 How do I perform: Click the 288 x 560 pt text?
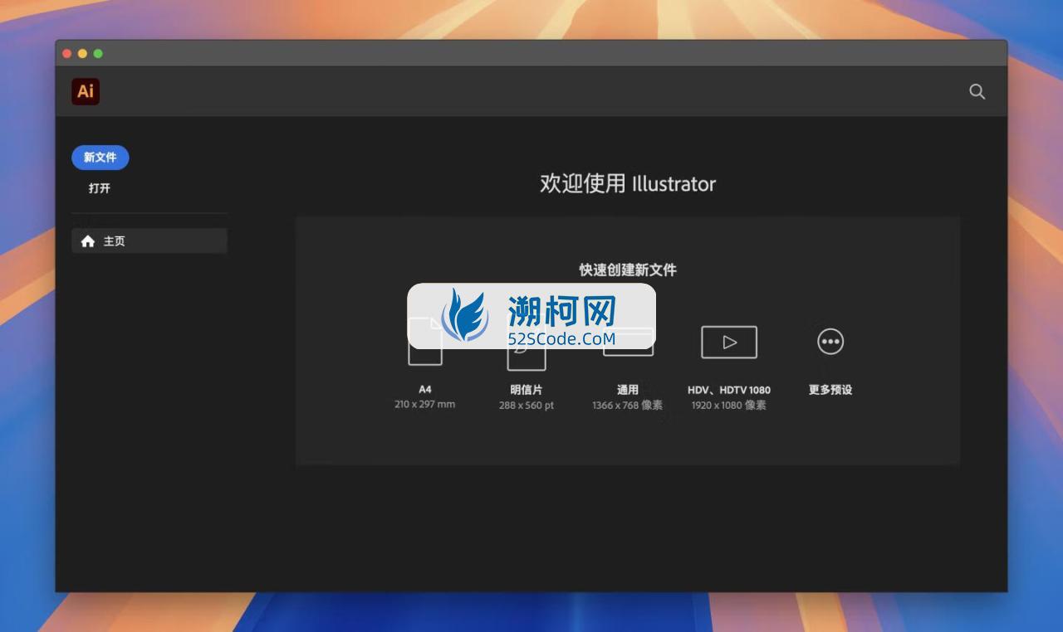pos(527,406)
